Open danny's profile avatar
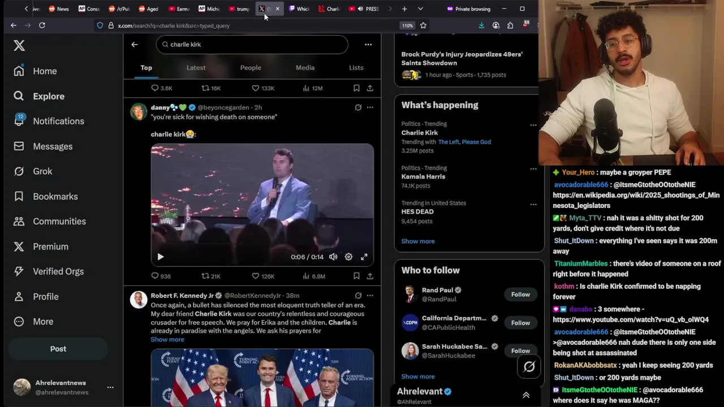724x407 pixels. [x=139, y=111]
